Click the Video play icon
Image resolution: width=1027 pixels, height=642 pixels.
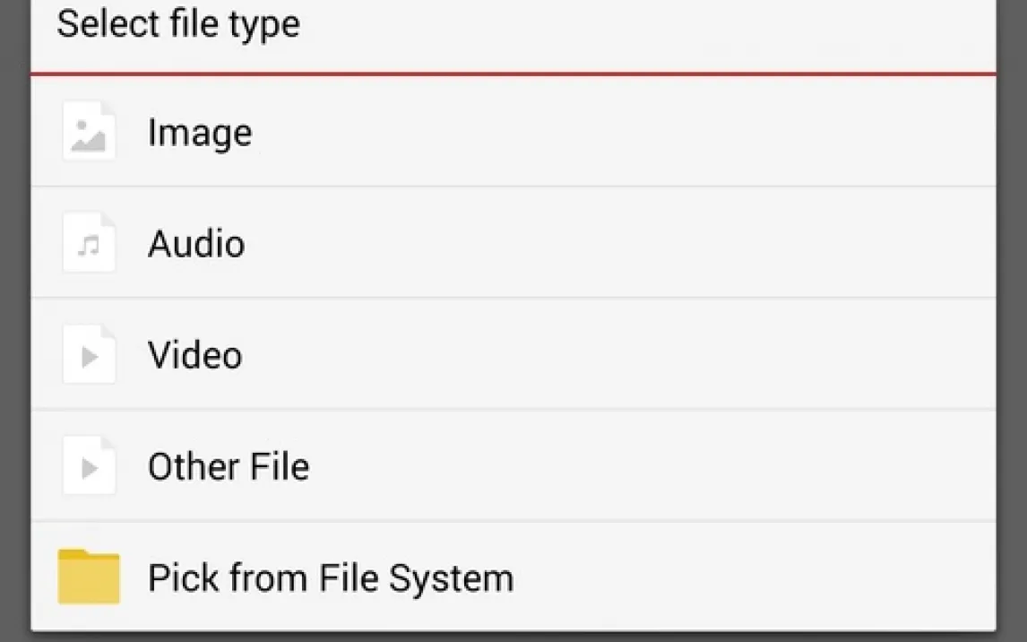coord(89,355)
